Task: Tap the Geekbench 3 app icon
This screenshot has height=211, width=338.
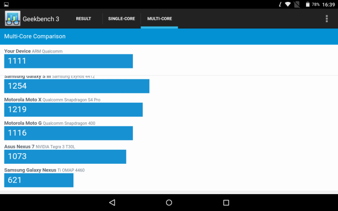Action: 13,18
